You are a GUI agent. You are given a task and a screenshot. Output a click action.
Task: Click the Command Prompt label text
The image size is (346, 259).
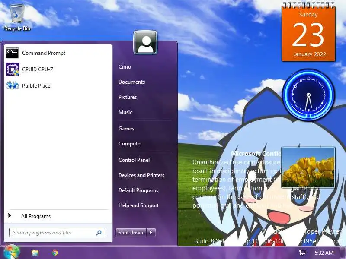pos(44,53)
